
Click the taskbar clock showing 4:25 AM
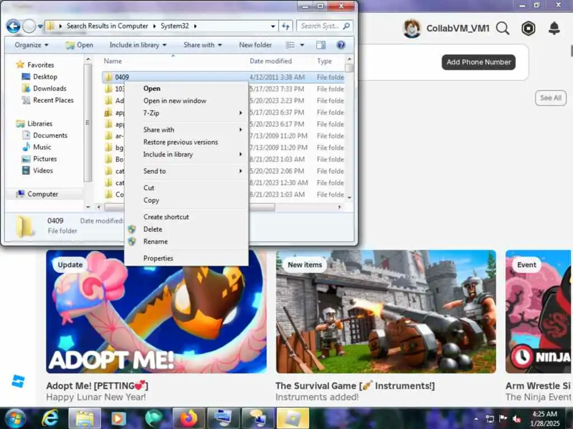545,418
